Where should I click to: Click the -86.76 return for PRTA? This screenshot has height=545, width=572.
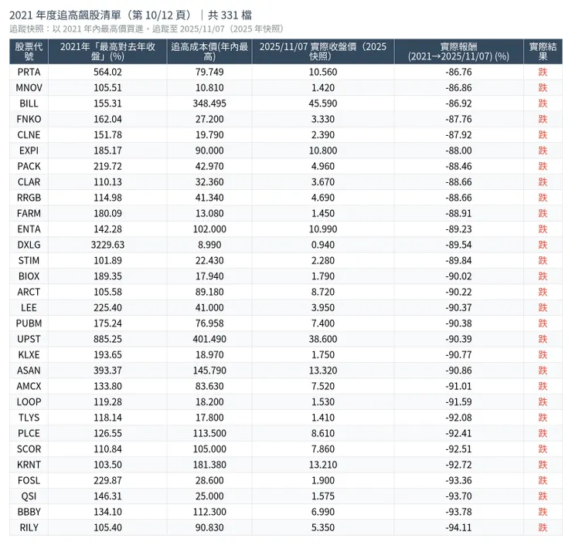pos(458,72)
